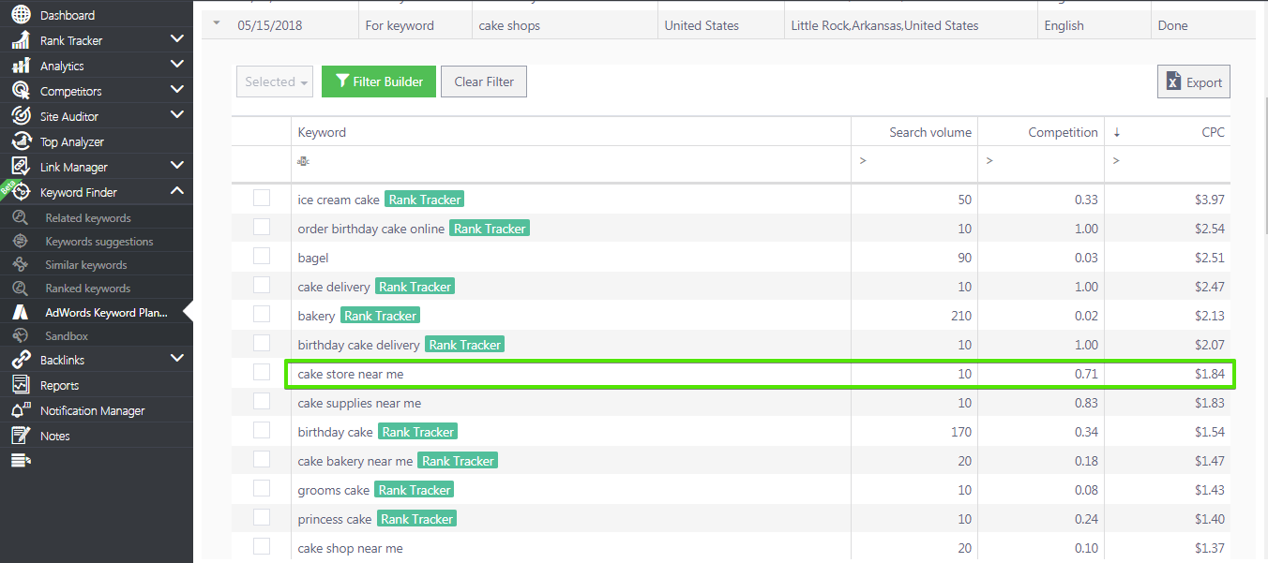
Task: Open Keywords suggestions submenu item
Action: (x=99, y=242)
